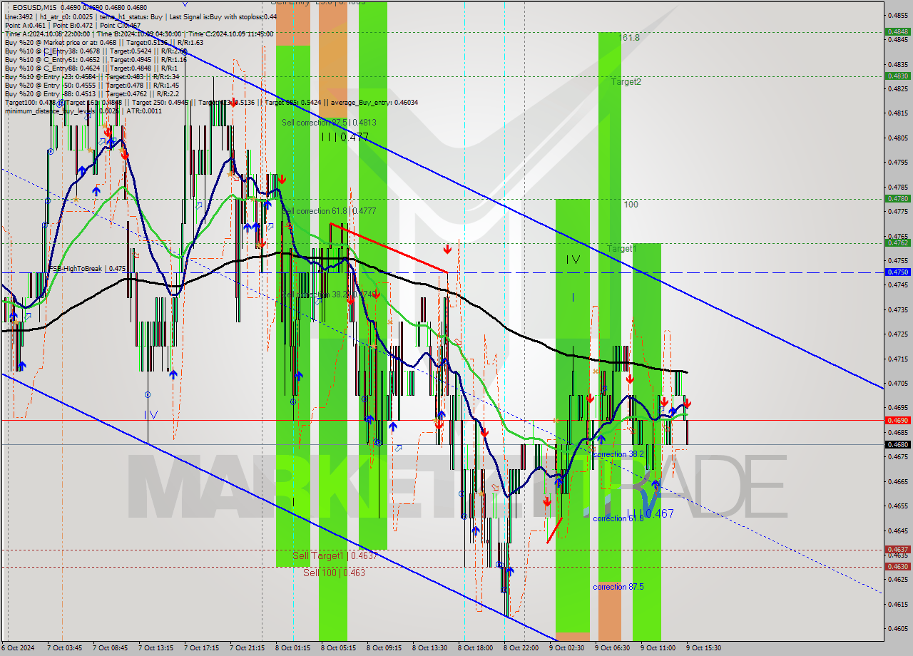Click the blue 'correction 87.5' label

coord(618,587)
